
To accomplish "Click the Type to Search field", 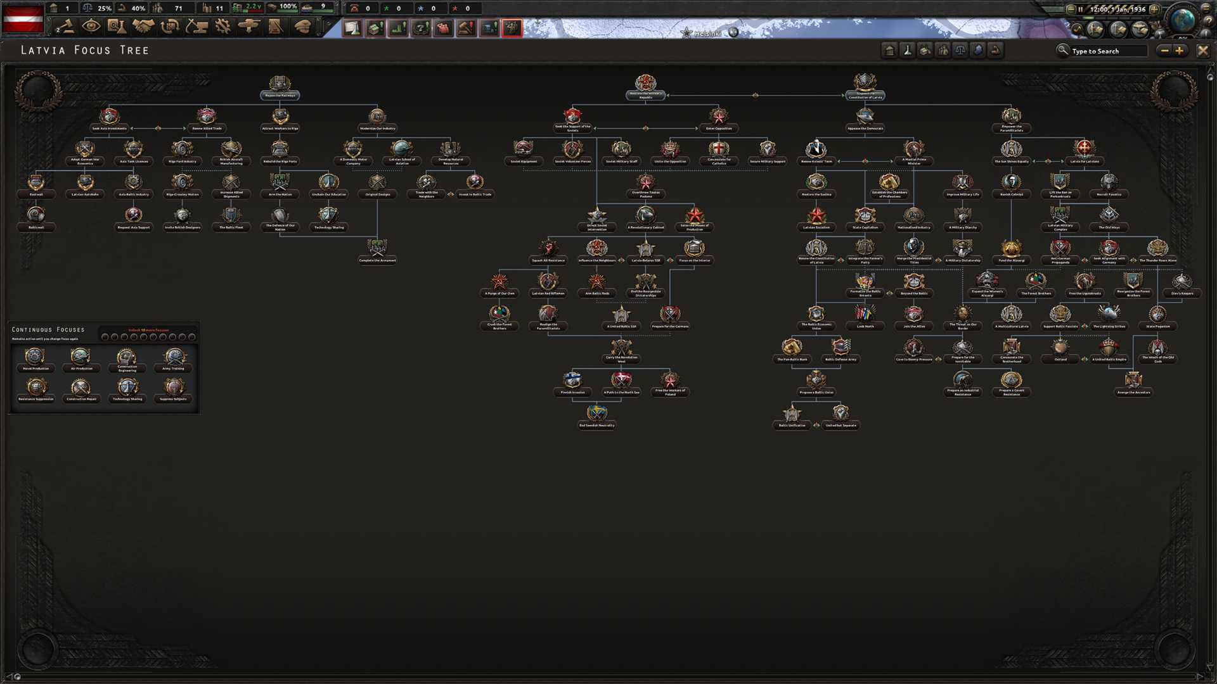I will click(x=1109, y=51).
